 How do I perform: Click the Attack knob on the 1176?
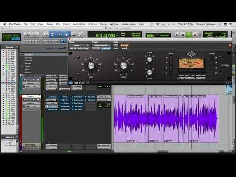[149, 59]
